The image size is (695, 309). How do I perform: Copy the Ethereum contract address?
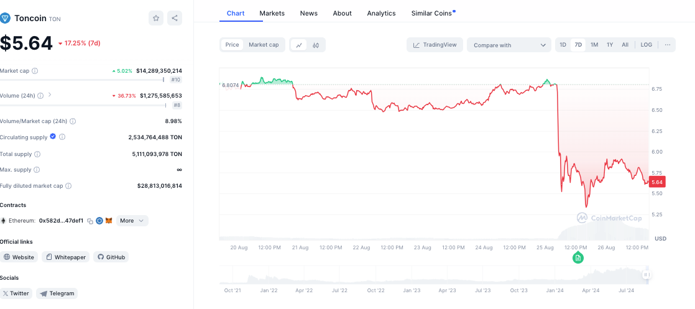pos(90,221)
